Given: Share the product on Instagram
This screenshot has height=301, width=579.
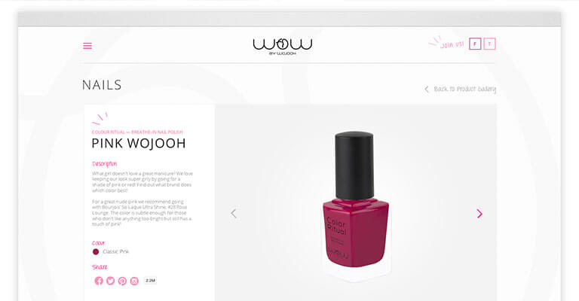Looking at the screenshot, I should [x=134, y=281].
